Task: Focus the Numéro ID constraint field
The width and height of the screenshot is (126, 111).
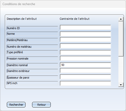Action: click(x=85, y=27)
